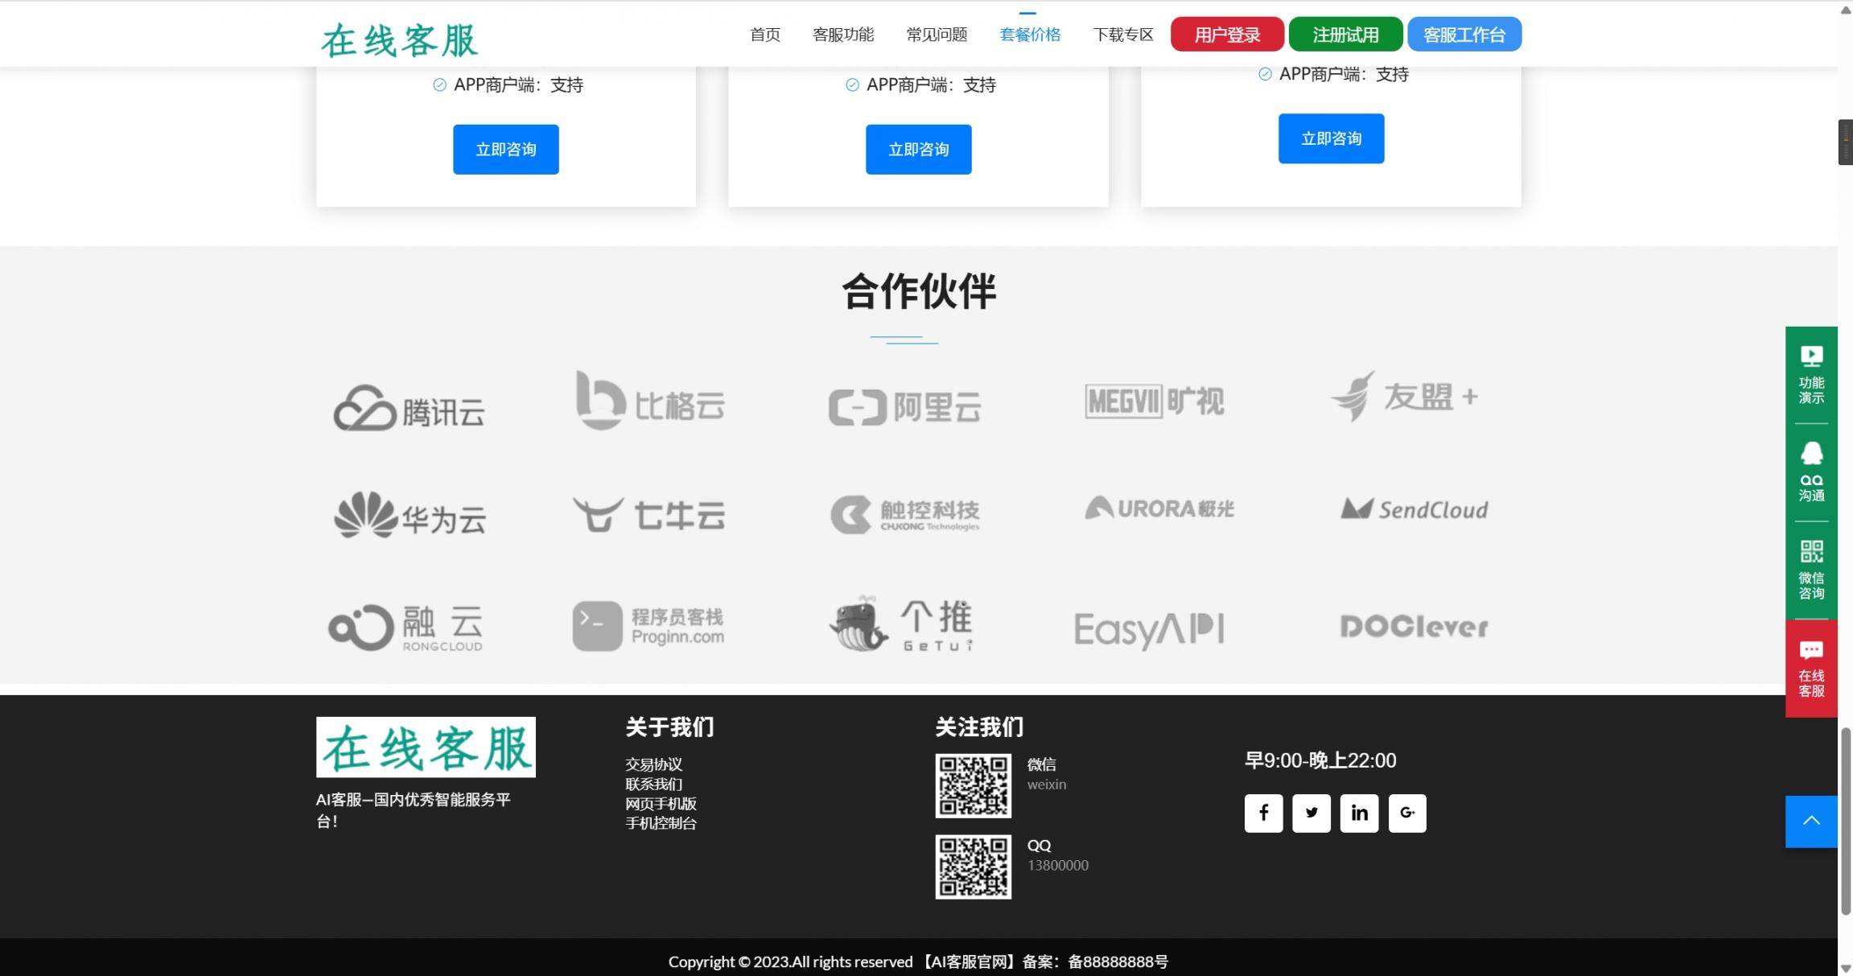1853x976 pixels.
Task: Start a chat via the 在线客服 sidebar icon
Action: 1810,669
